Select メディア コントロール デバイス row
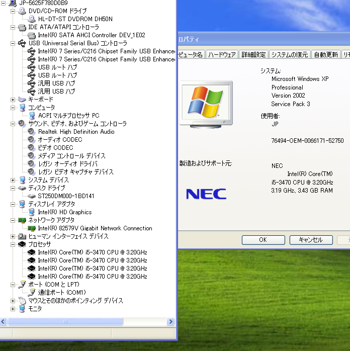 click(71, 156)
